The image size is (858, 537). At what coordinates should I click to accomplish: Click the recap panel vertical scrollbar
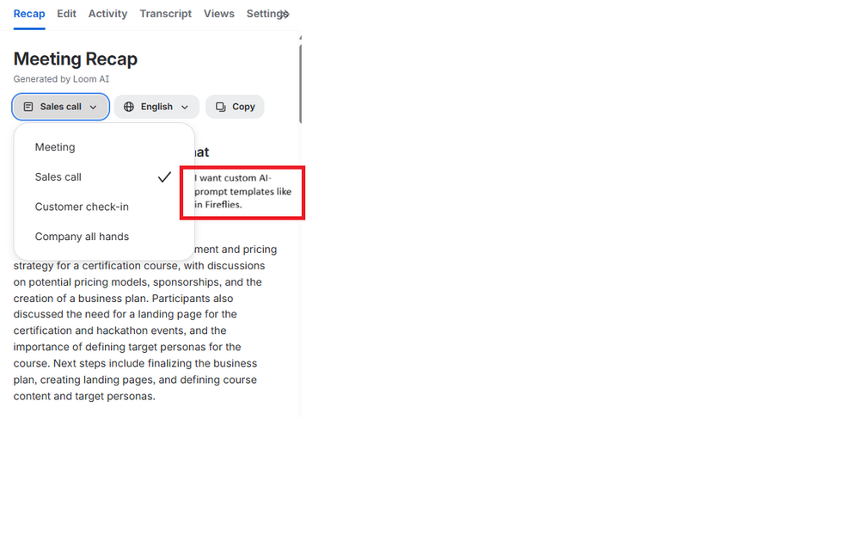pos(300,83)
